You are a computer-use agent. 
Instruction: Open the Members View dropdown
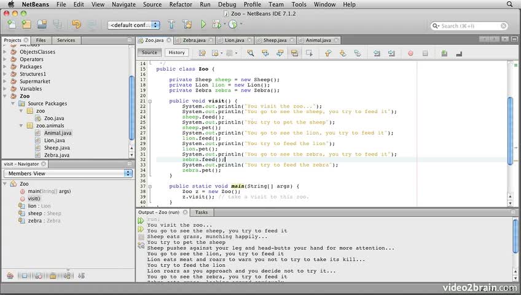click(x=68, y=173)
